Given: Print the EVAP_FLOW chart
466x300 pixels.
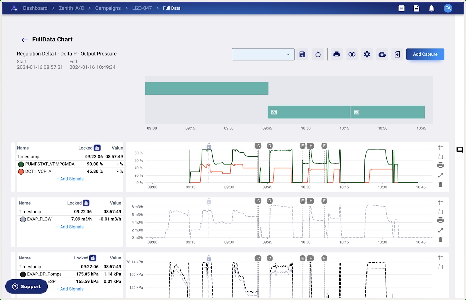Looking at the screenshot, I should (x=441, y=220).
